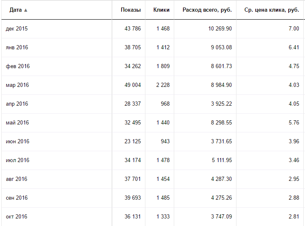The image size is (305, 226).
Task: Click the сен 2016 date cell
Action: tap(17, 198)
